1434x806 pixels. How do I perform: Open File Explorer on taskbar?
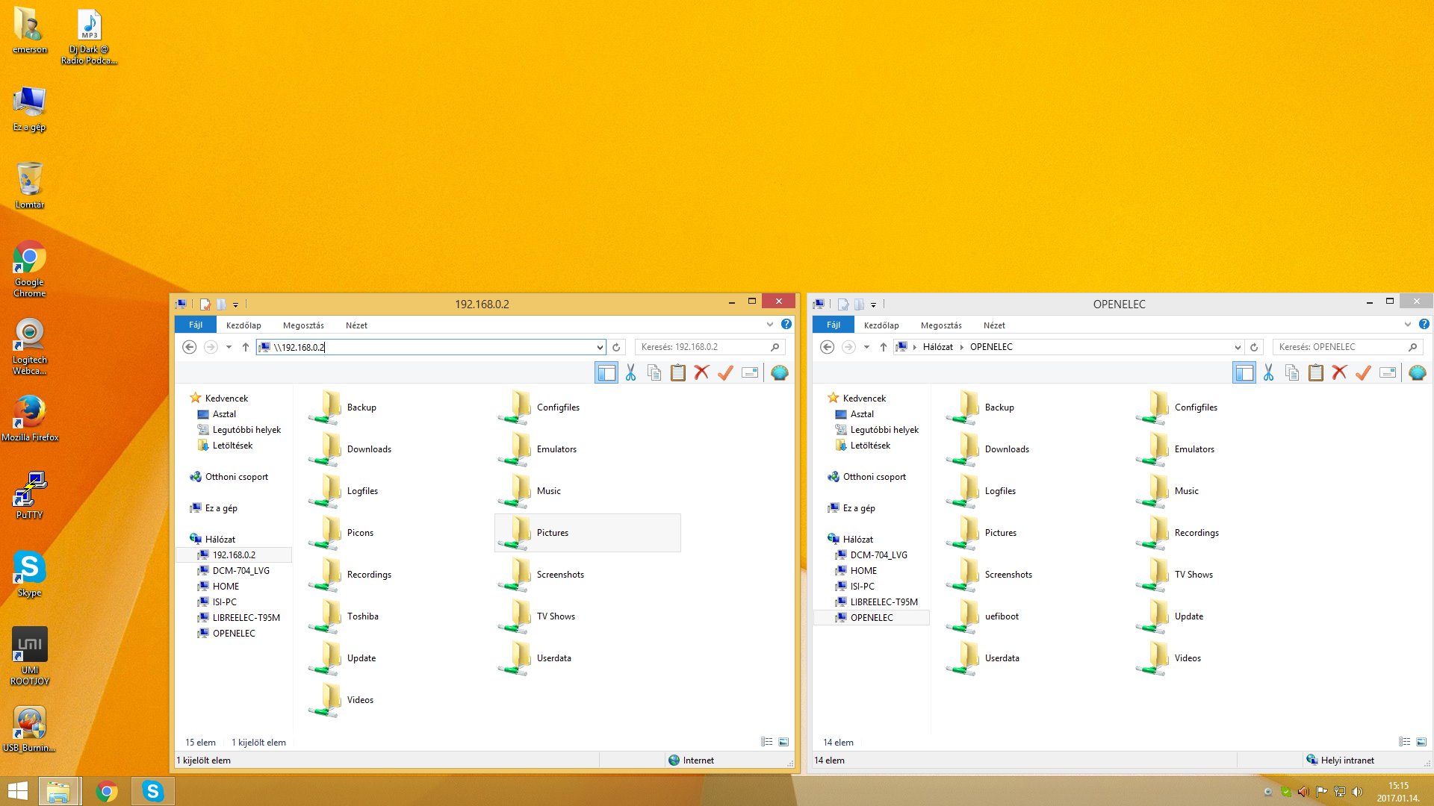(58, 791)
